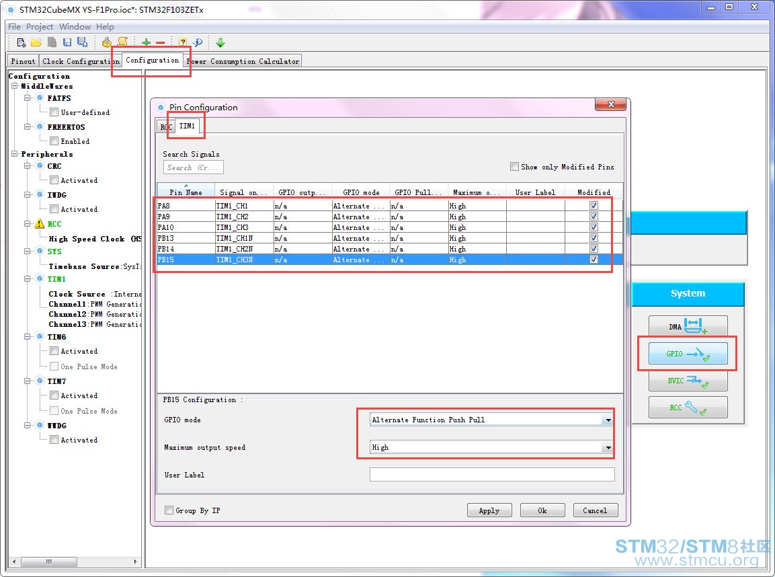Click the TIM1 peripheral tree icon
775x577 pixels.
point(40,279)
